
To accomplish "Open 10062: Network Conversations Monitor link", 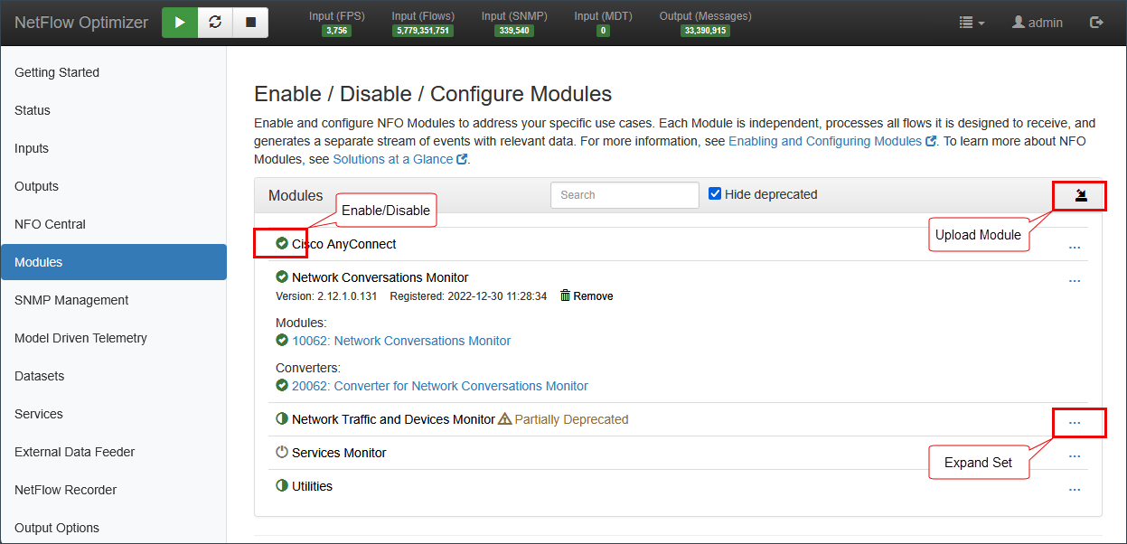I will point(401,341).
